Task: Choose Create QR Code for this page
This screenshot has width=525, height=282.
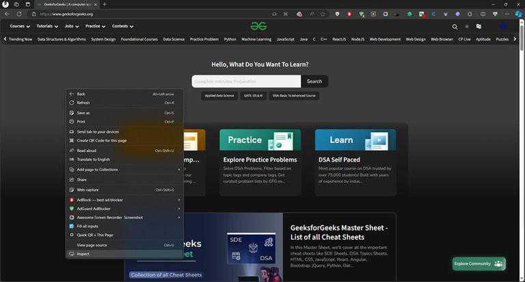Action: 124,140
